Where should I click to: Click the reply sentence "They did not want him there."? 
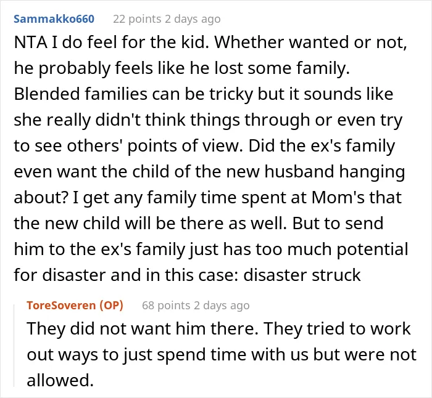143,328
